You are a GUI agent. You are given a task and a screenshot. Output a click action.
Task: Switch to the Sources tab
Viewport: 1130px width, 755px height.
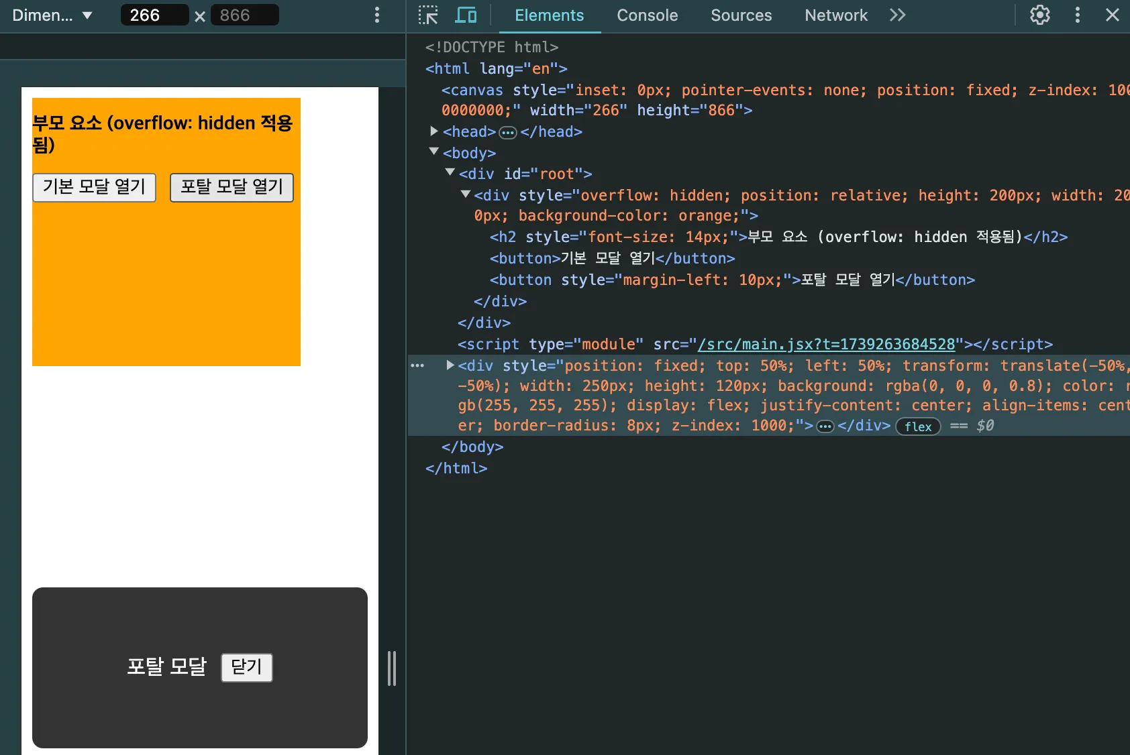pyautogui.click(x=741, y=15)
